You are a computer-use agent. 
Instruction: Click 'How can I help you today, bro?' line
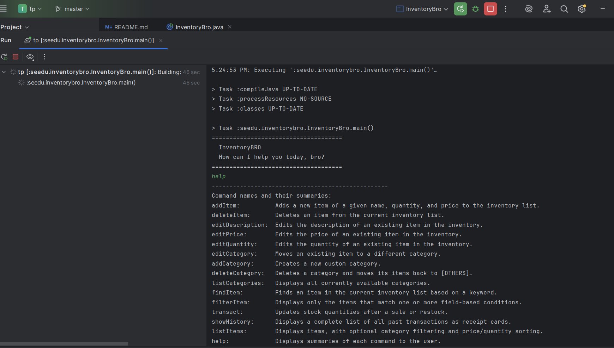(x=271, y=157)
